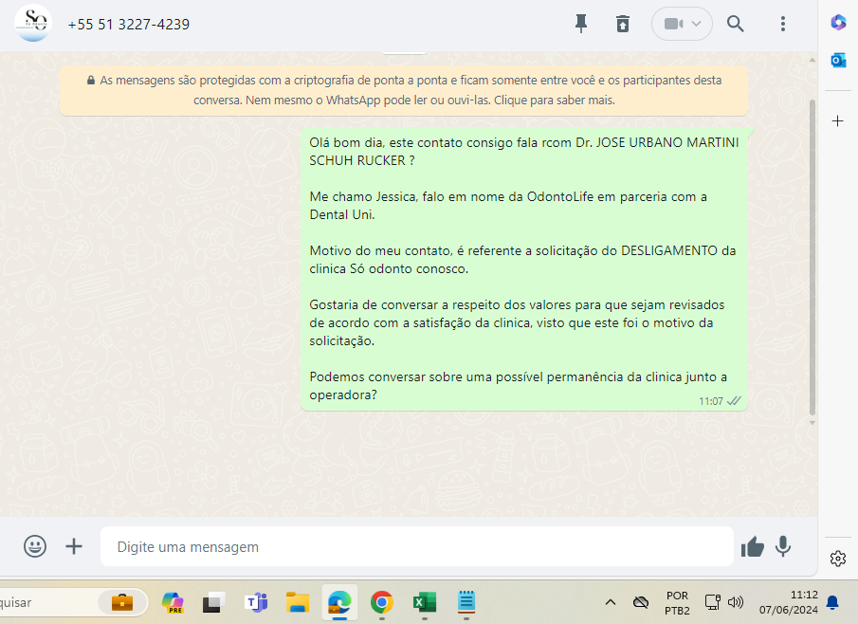
Task: Open the notifications bell
Action: pyautogui.click(x=832, y=602)
